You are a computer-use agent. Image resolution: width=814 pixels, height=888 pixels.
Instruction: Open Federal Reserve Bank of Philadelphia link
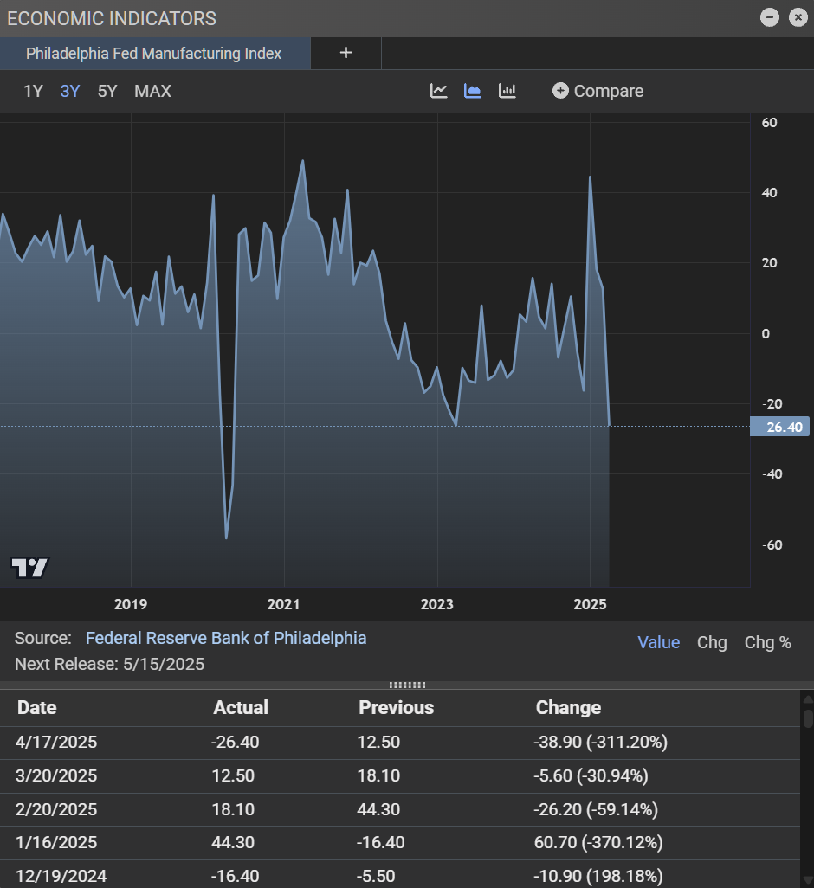point(226,638)
